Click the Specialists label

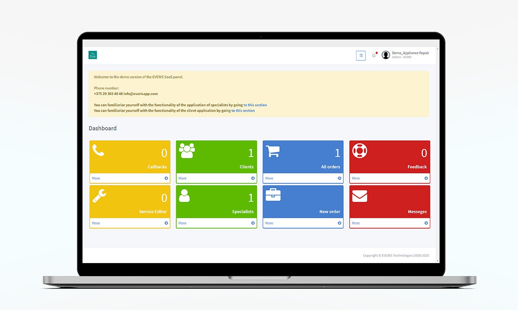(x=243, y=212)
